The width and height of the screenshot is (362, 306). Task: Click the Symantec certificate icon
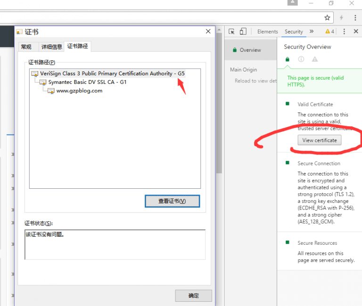43,82
